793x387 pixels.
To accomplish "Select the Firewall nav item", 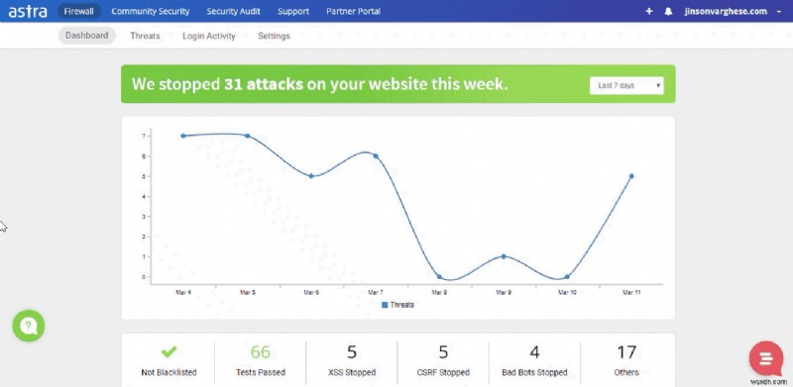I will click(x=79, y=11).
